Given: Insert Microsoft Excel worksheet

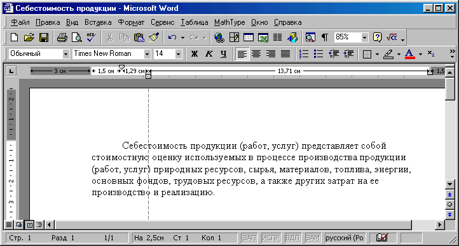Looking at the screenshot, I should 263,38.
